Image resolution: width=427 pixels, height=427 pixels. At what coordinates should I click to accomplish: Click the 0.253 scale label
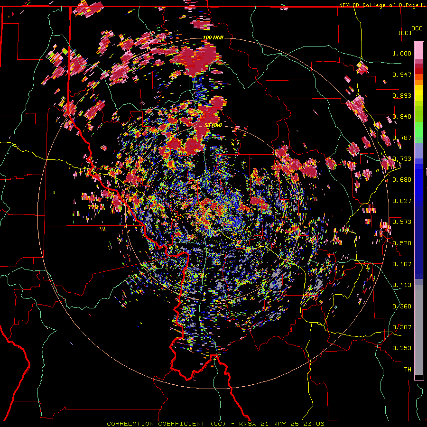(402, 348)
